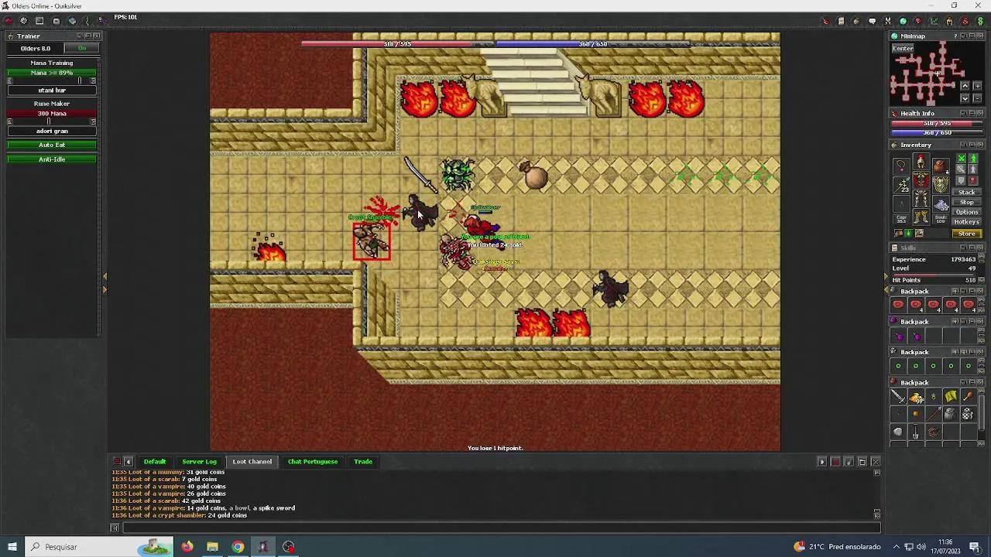
Task: Move minimap floor up arrow
Action: click(965, 86)
